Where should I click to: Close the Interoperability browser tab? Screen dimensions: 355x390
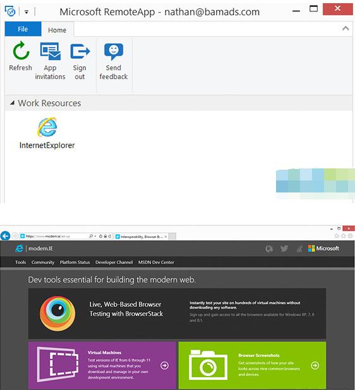tap(165, 237)
